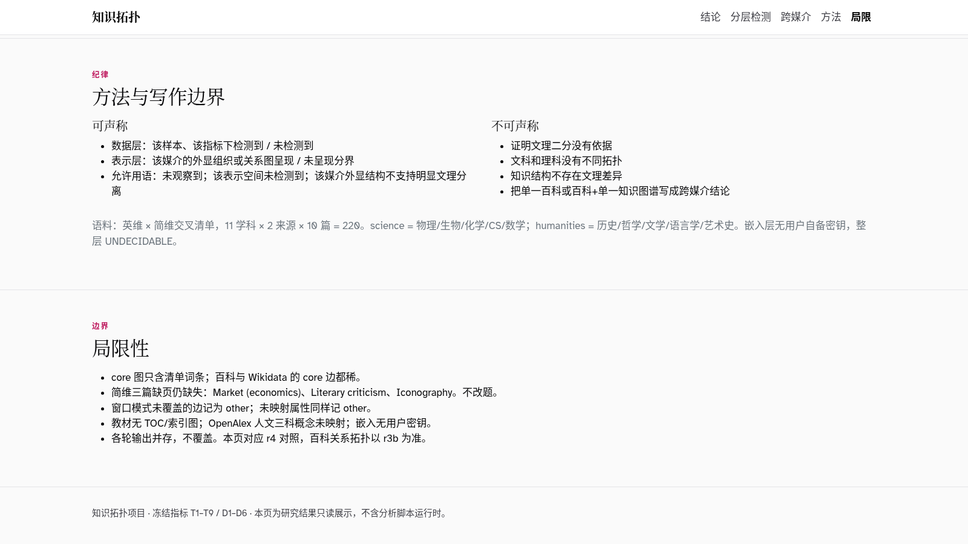
Task: Click the 局限性 heading
Action: pos(120,348)
